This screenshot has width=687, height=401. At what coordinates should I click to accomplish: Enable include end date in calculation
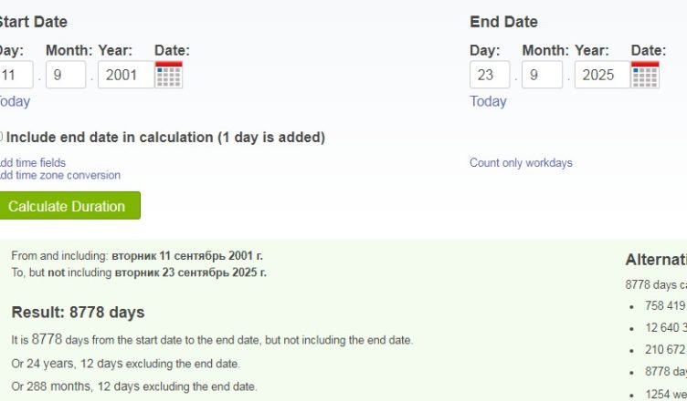[x=1, y=138]
